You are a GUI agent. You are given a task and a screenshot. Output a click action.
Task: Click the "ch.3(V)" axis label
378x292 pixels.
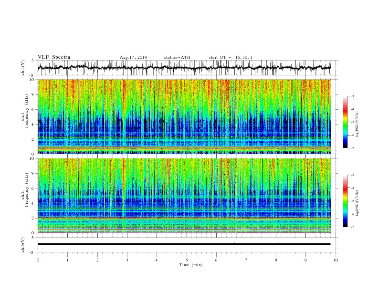click(23, 245)
